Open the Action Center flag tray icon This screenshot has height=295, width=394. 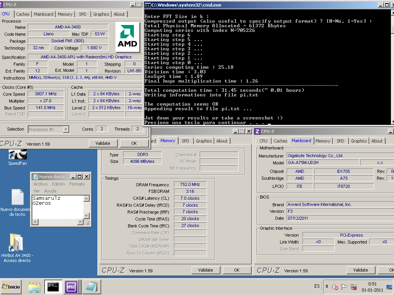344,287
